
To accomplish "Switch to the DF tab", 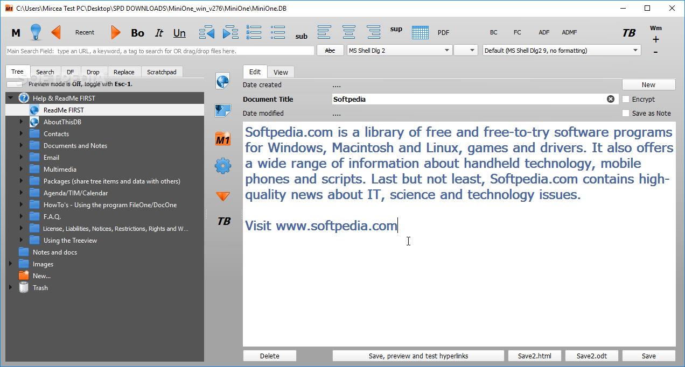I will tap(71, 72).
